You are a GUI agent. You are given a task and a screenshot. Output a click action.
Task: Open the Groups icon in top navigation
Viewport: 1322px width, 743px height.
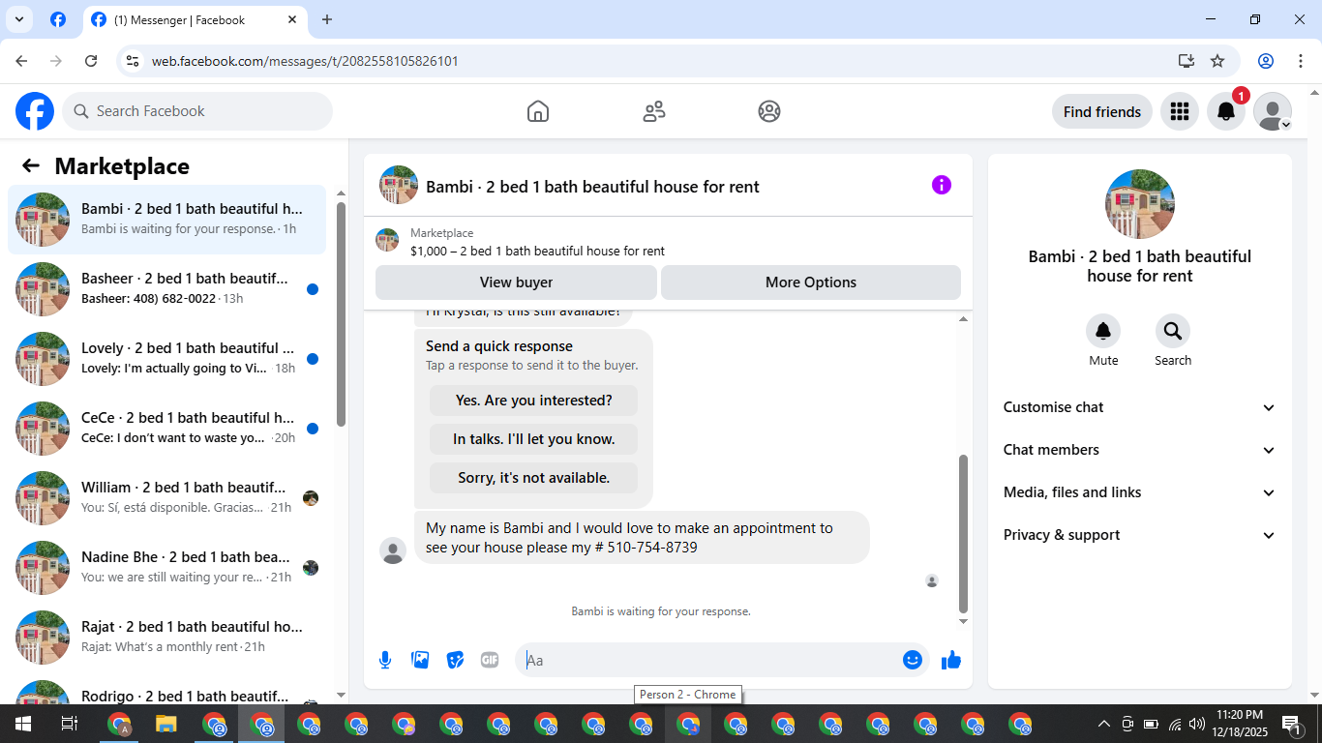[x=769, y=111]
